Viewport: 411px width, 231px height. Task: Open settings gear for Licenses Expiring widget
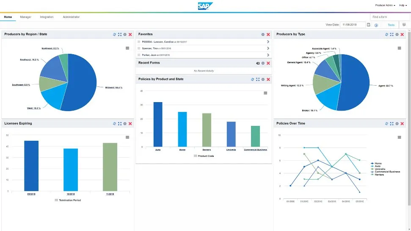(125, 124)
